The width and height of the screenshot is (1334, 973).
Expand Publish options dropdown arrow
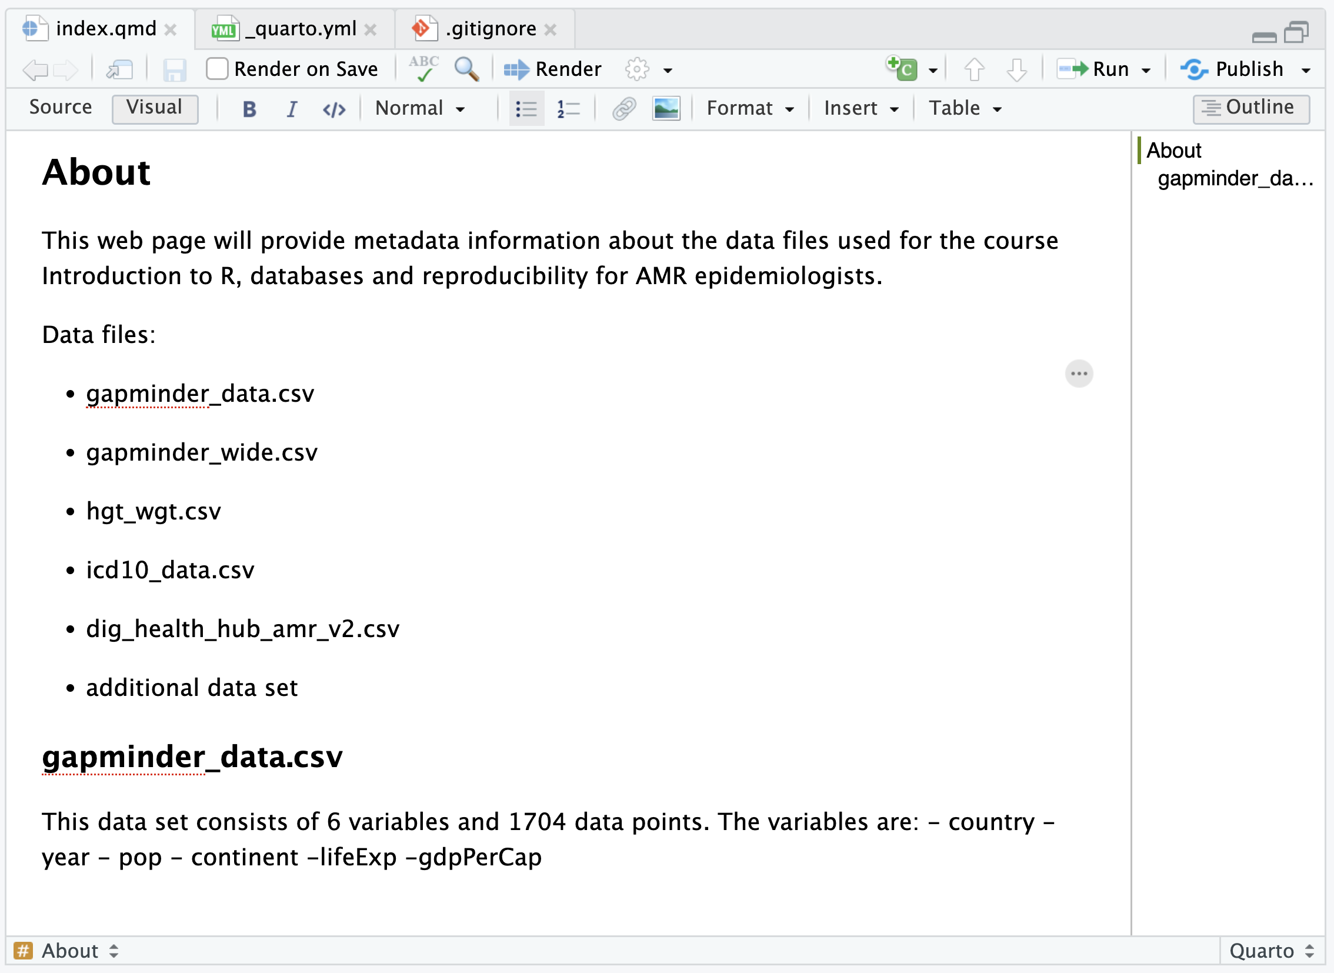pos(1306,71)
